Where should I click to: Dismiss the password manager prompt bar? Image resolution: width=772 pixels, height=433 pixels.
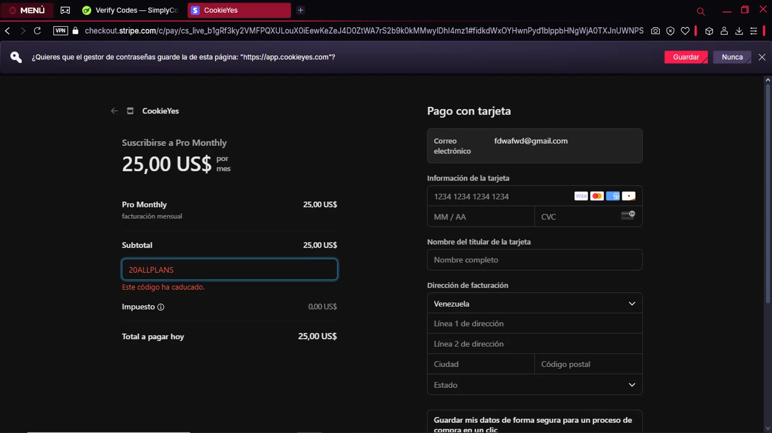762,57
